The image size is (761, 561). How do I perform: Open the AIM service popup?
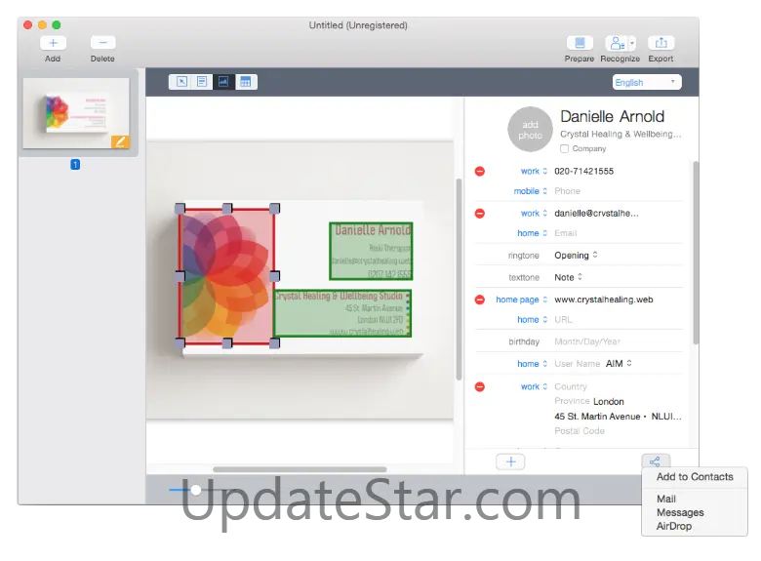[x=619, y=364]
